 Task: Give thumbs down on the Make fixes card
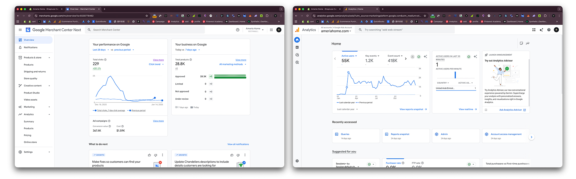pos(156,155)
